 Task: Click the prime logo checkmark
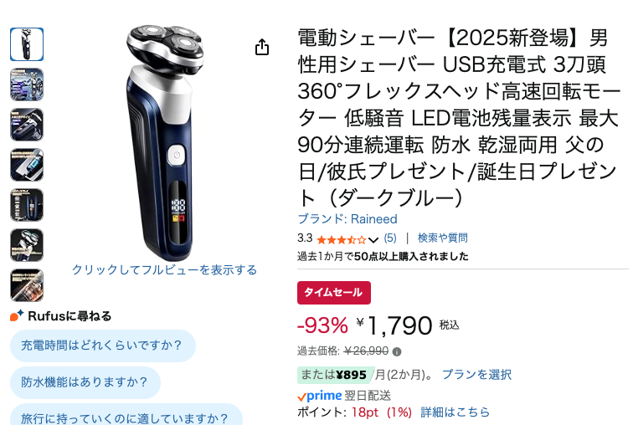(x=301, y=397)
